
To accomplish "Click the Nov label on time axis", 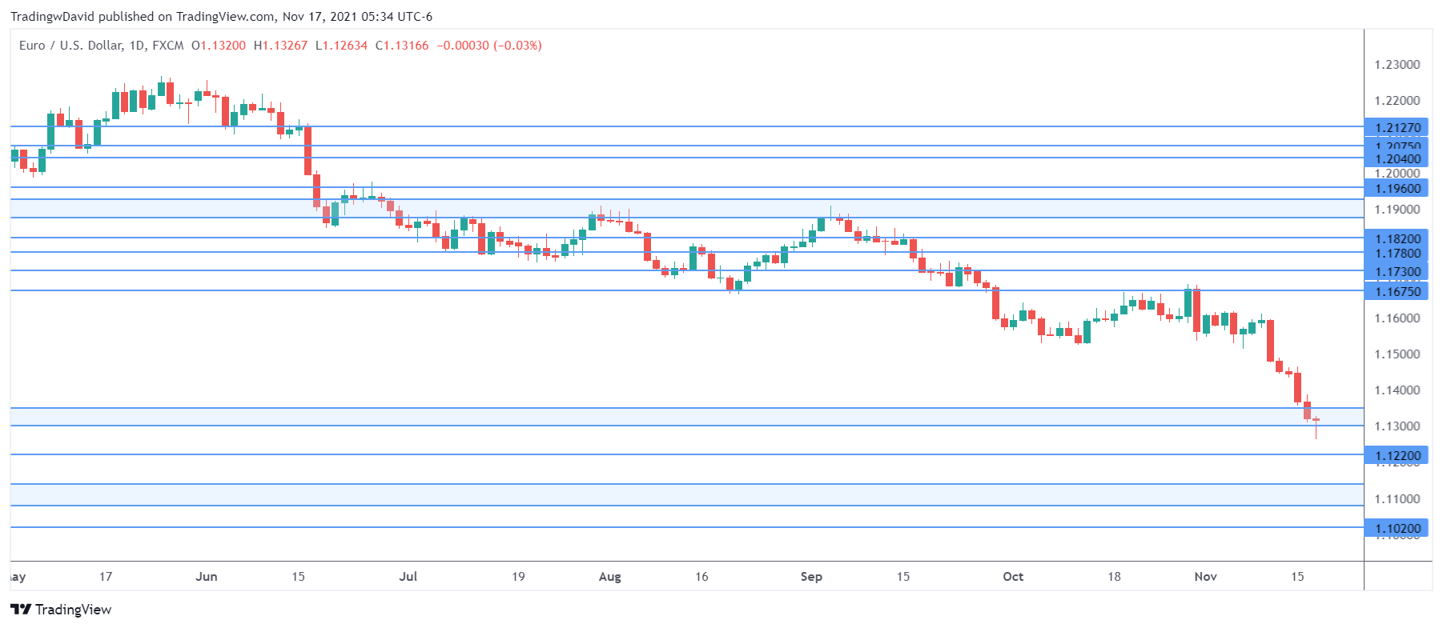I will click(1205, 577).
